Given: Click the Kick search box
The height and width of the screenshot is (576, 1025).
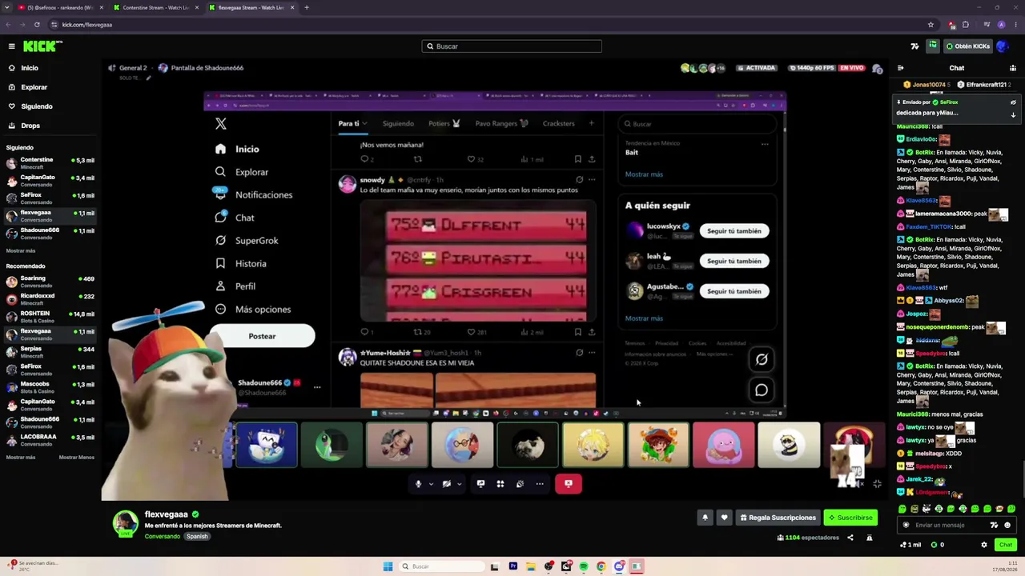Looking at the screenshot, I should click(x=512, y=46).
